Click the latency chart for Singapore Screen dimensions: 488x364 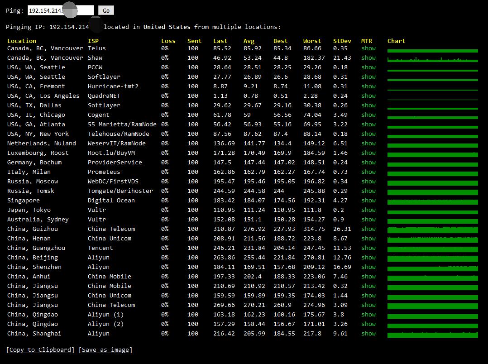click(x=433, y=202)
